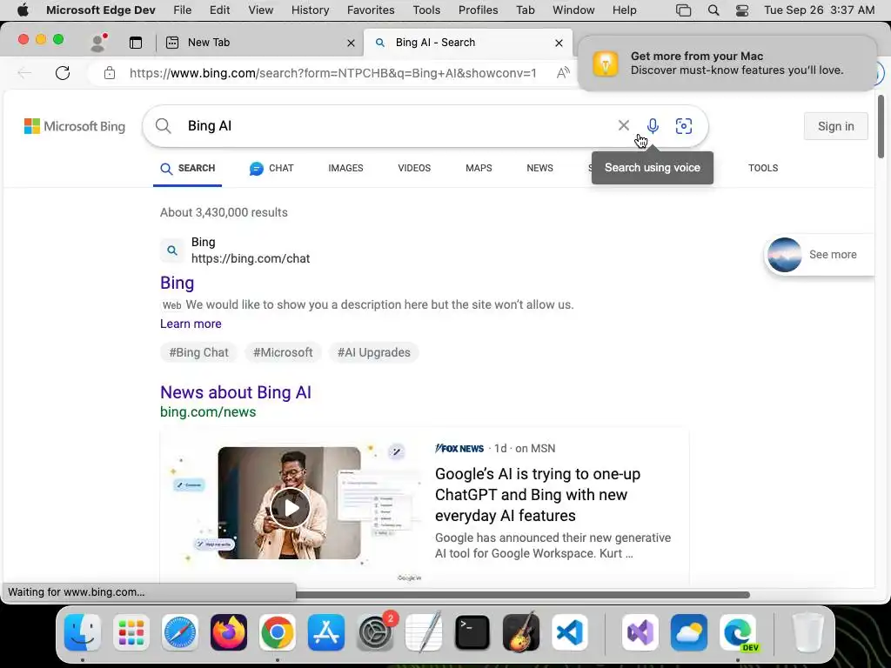Select the SEARCH tab

188,168
